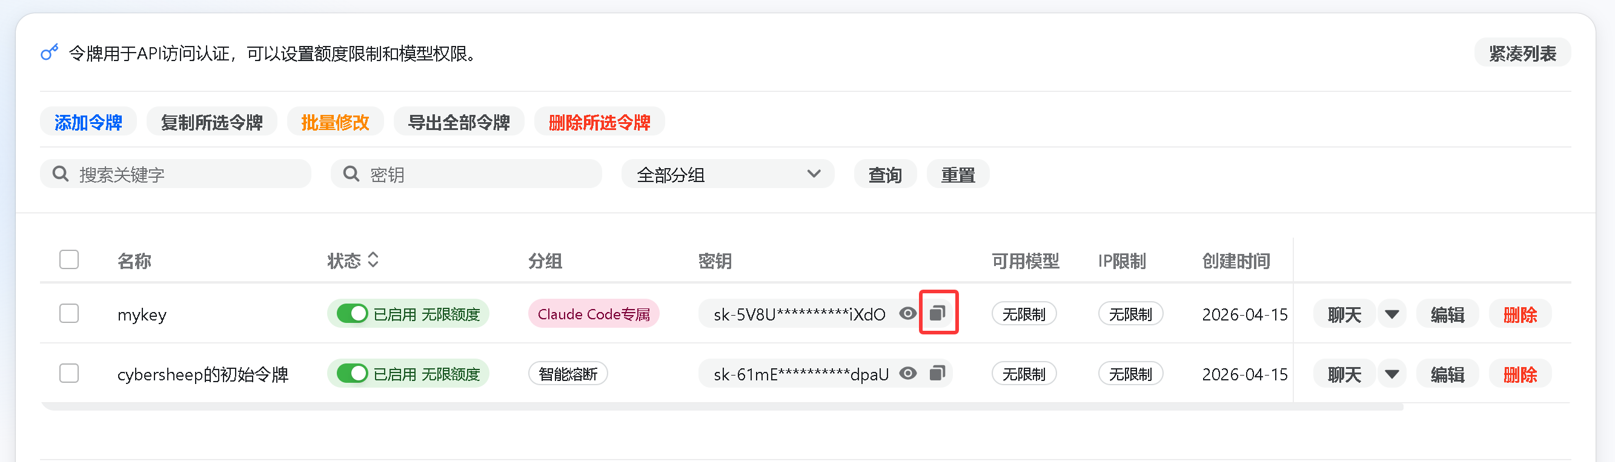Open the 全部分组 group dropdown
Screen dimensions: 1615x462
pos(728,174)
